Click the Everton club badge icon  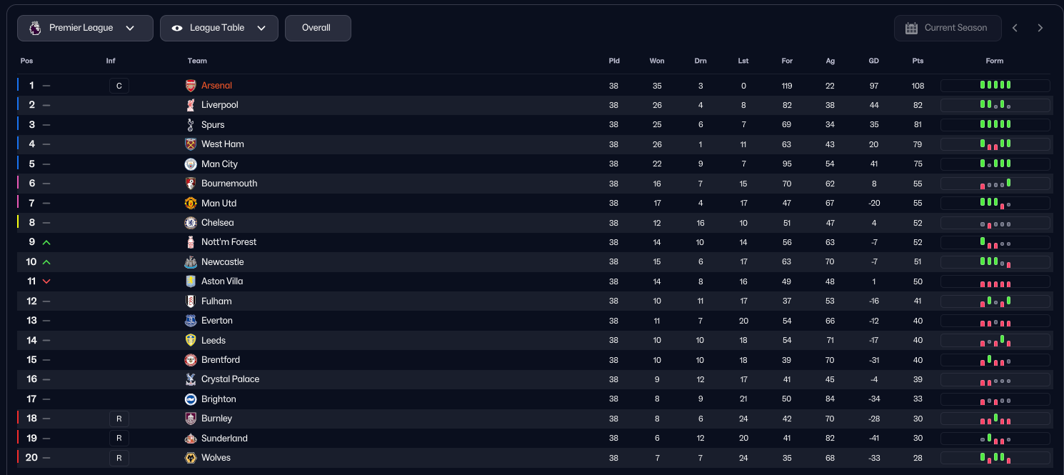191,321
